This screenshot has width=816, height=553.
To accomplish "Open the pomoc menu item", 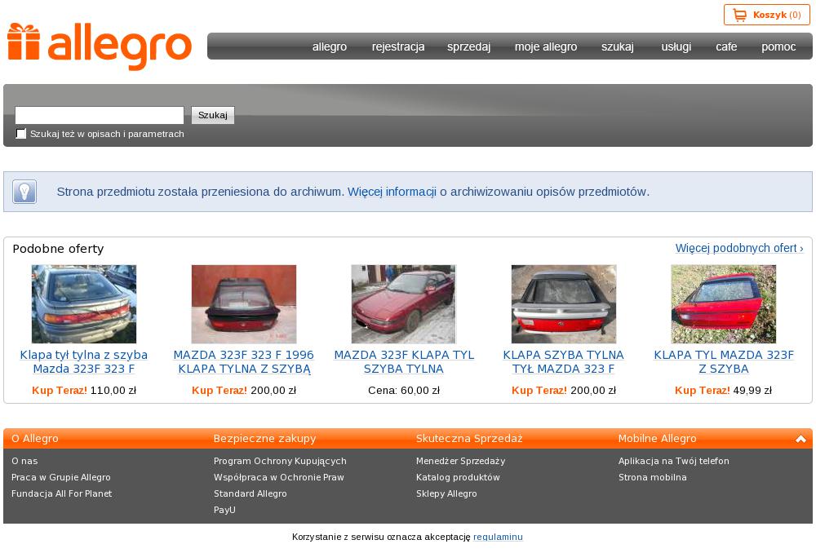I will tap(778, 46).
